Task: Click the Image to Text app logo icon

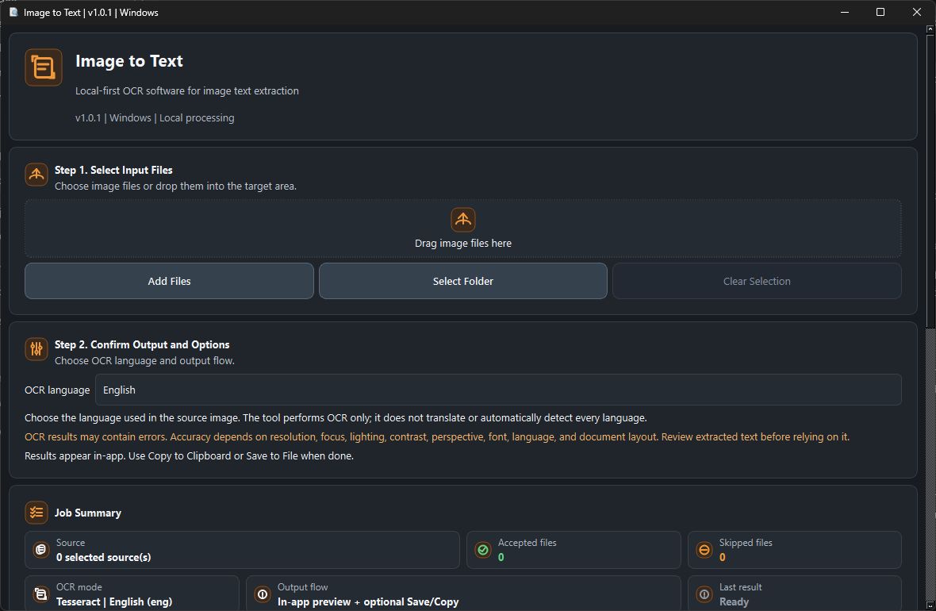Action: click(44, 67)
